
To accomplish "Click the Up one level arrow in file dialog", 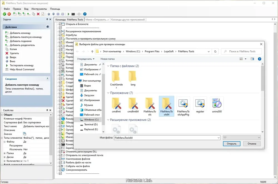I will tap(92, 51).
